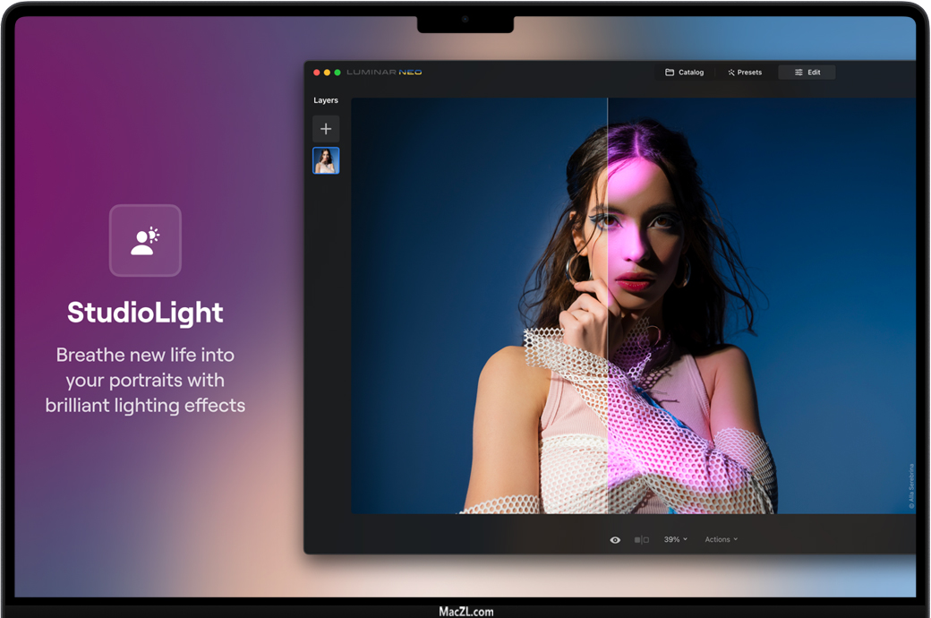
Task: Click the MacZL.com watermark link
Action: click(465, 612)
